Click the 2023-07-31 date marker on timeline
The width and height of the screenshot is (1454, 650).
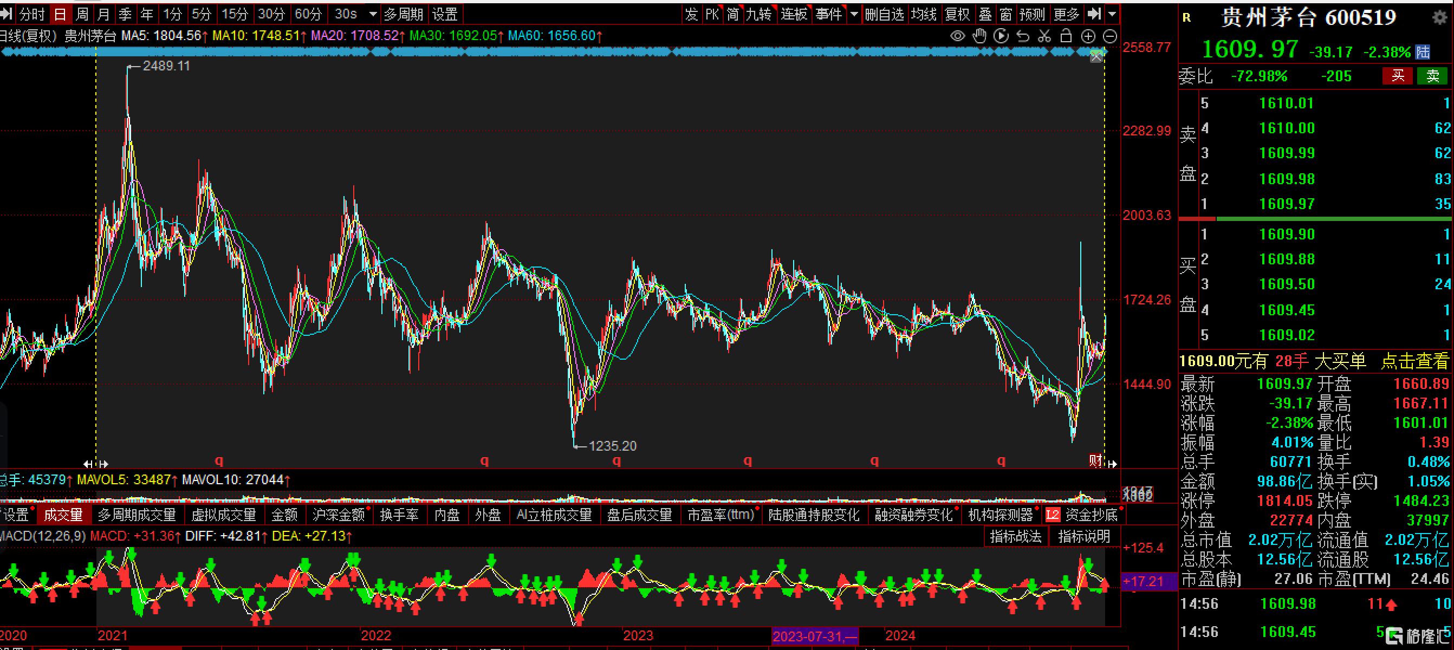pos(814,636)
